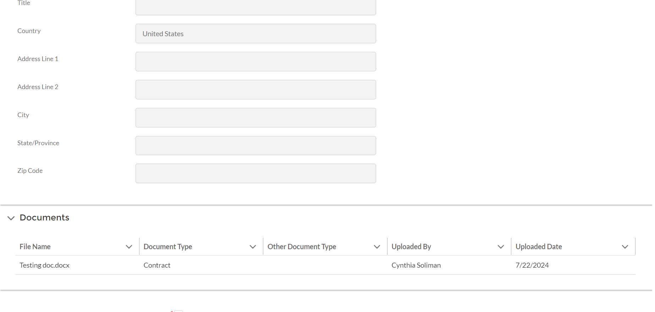This screenshot has height=312, width=655.
Task: Select the Country field showing United States
Action: coord(255,34)
